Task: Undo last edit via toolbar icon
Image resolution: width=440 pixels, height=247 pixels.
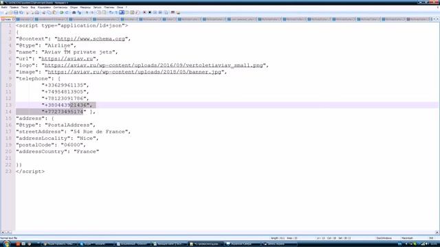Action: tap(61, 12)
